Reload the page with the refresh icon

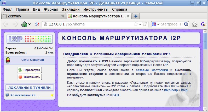[145, 24]
